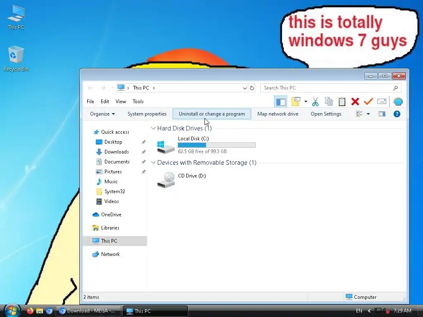Open the pinned Chromium taskbar icon
This screenshot has width=423, height=317.
coord(49,311)
